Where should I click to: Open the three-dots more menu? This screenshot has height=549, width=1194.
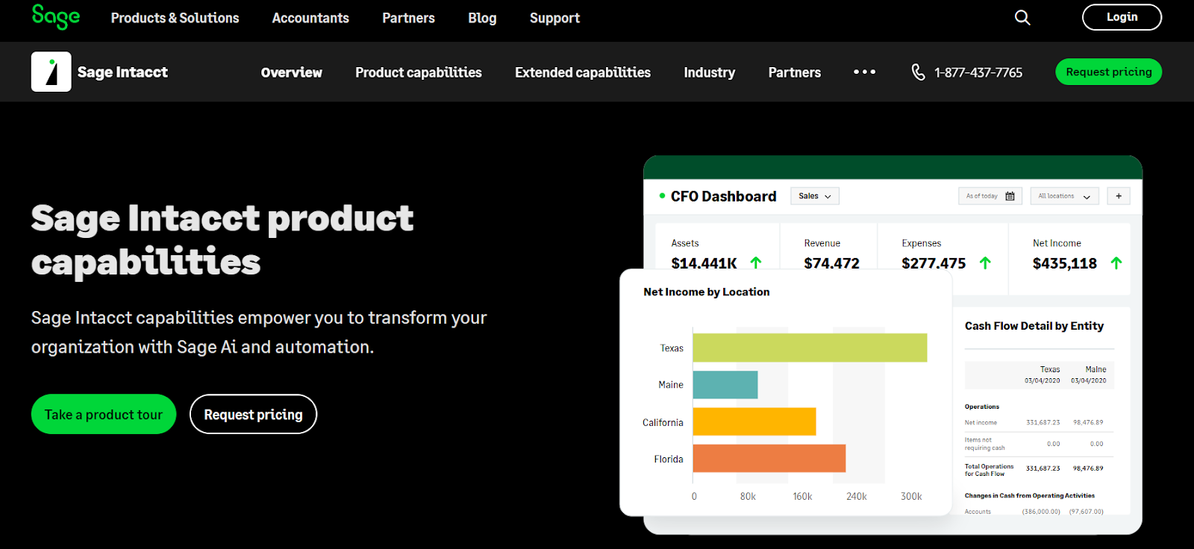864,72
